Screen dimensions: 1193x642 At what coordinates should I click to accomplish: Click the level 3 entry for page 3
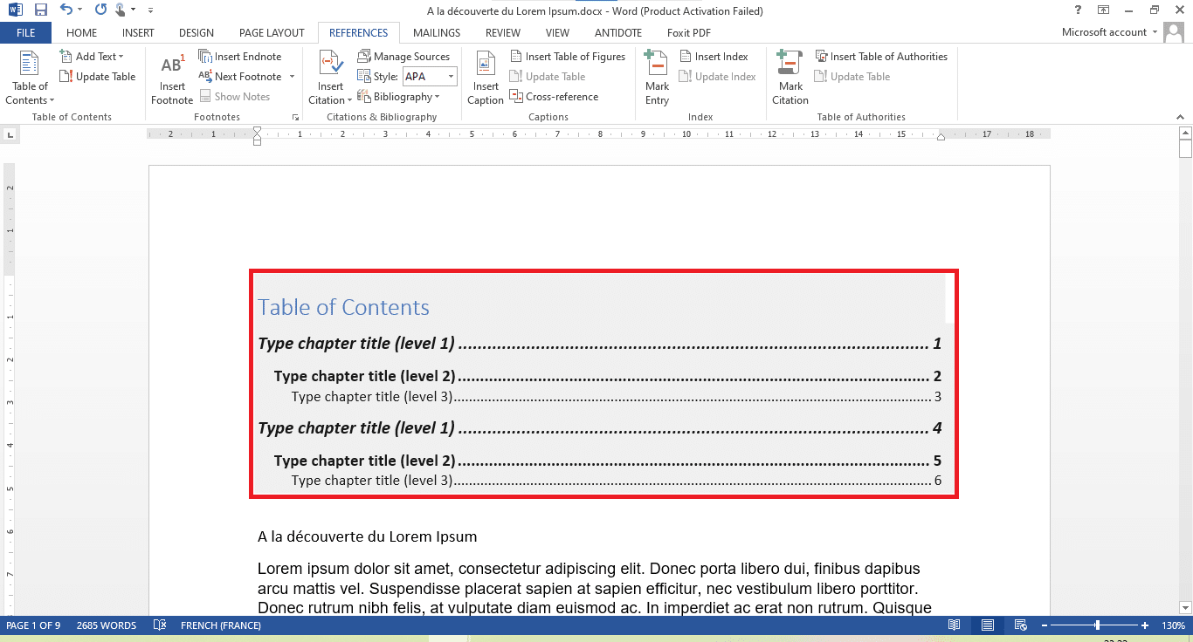point(617,397)
